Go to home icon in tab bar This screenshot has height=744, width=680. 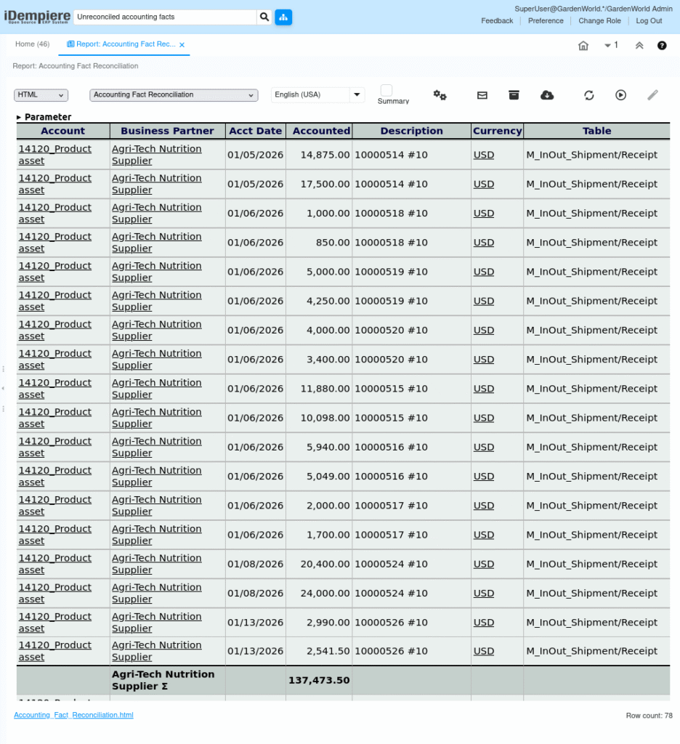click(583, 46)
